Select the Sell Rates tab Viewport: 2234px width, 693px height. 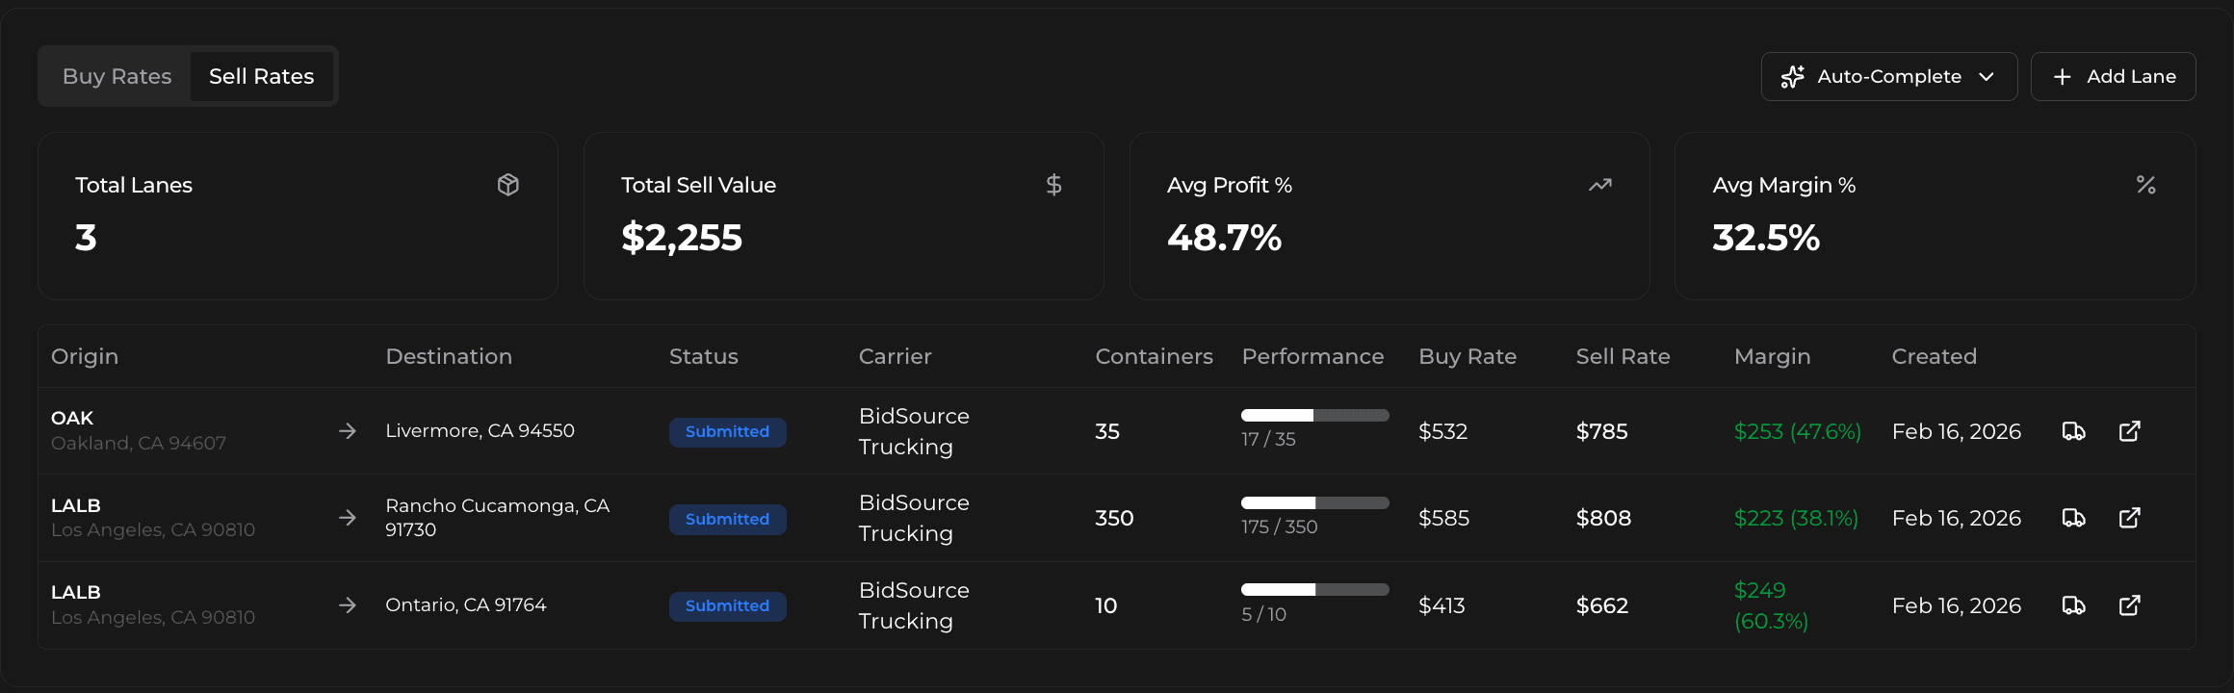(x=262, y=76)
